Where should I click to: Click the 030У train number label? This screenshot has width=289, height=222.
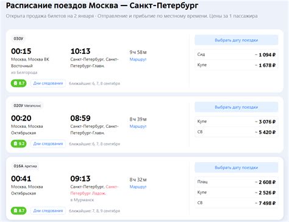click(18, 39)
